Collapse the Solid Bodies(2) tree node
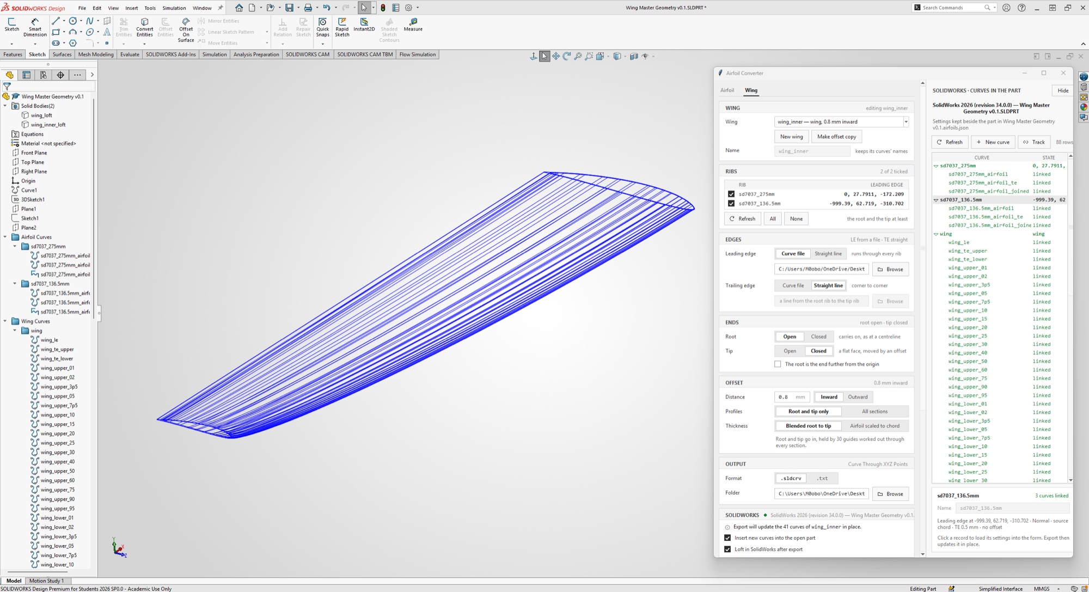 (x=5, y=106)
